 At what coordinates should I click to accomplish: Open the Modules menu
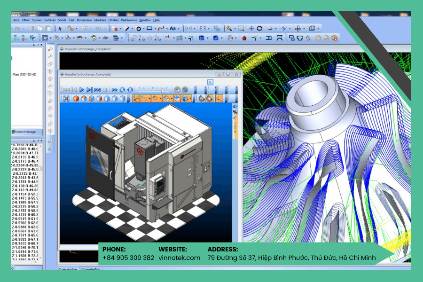pos(100,20)
